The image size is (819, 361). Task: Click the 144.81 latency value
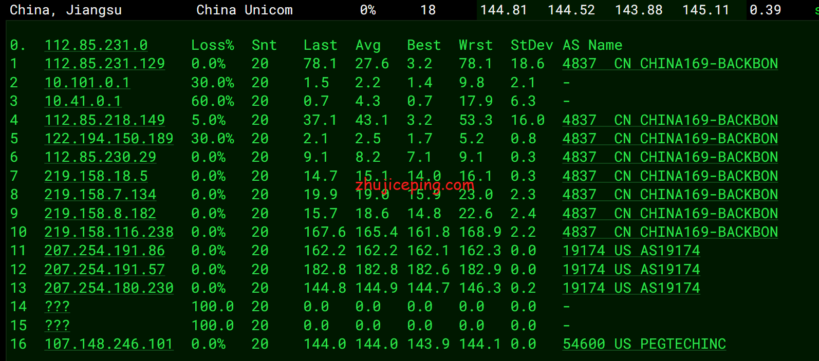504,10
